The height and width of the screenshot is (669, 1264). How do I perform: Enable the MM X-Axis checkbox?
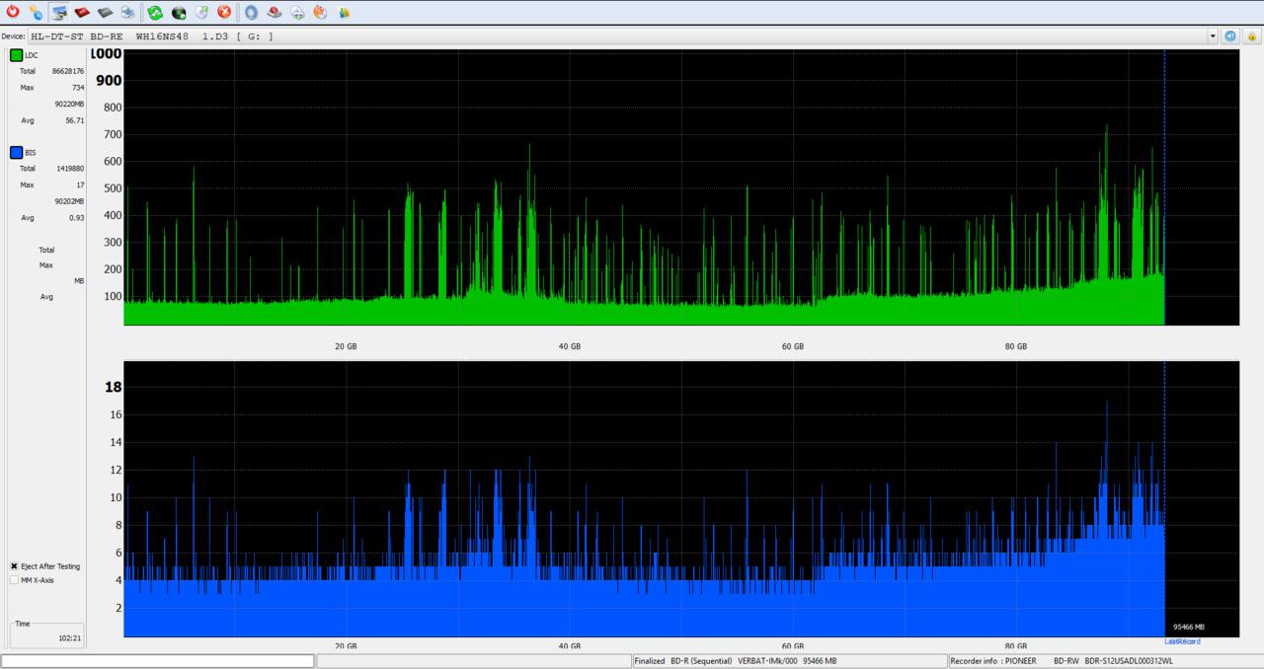(14, 580)
